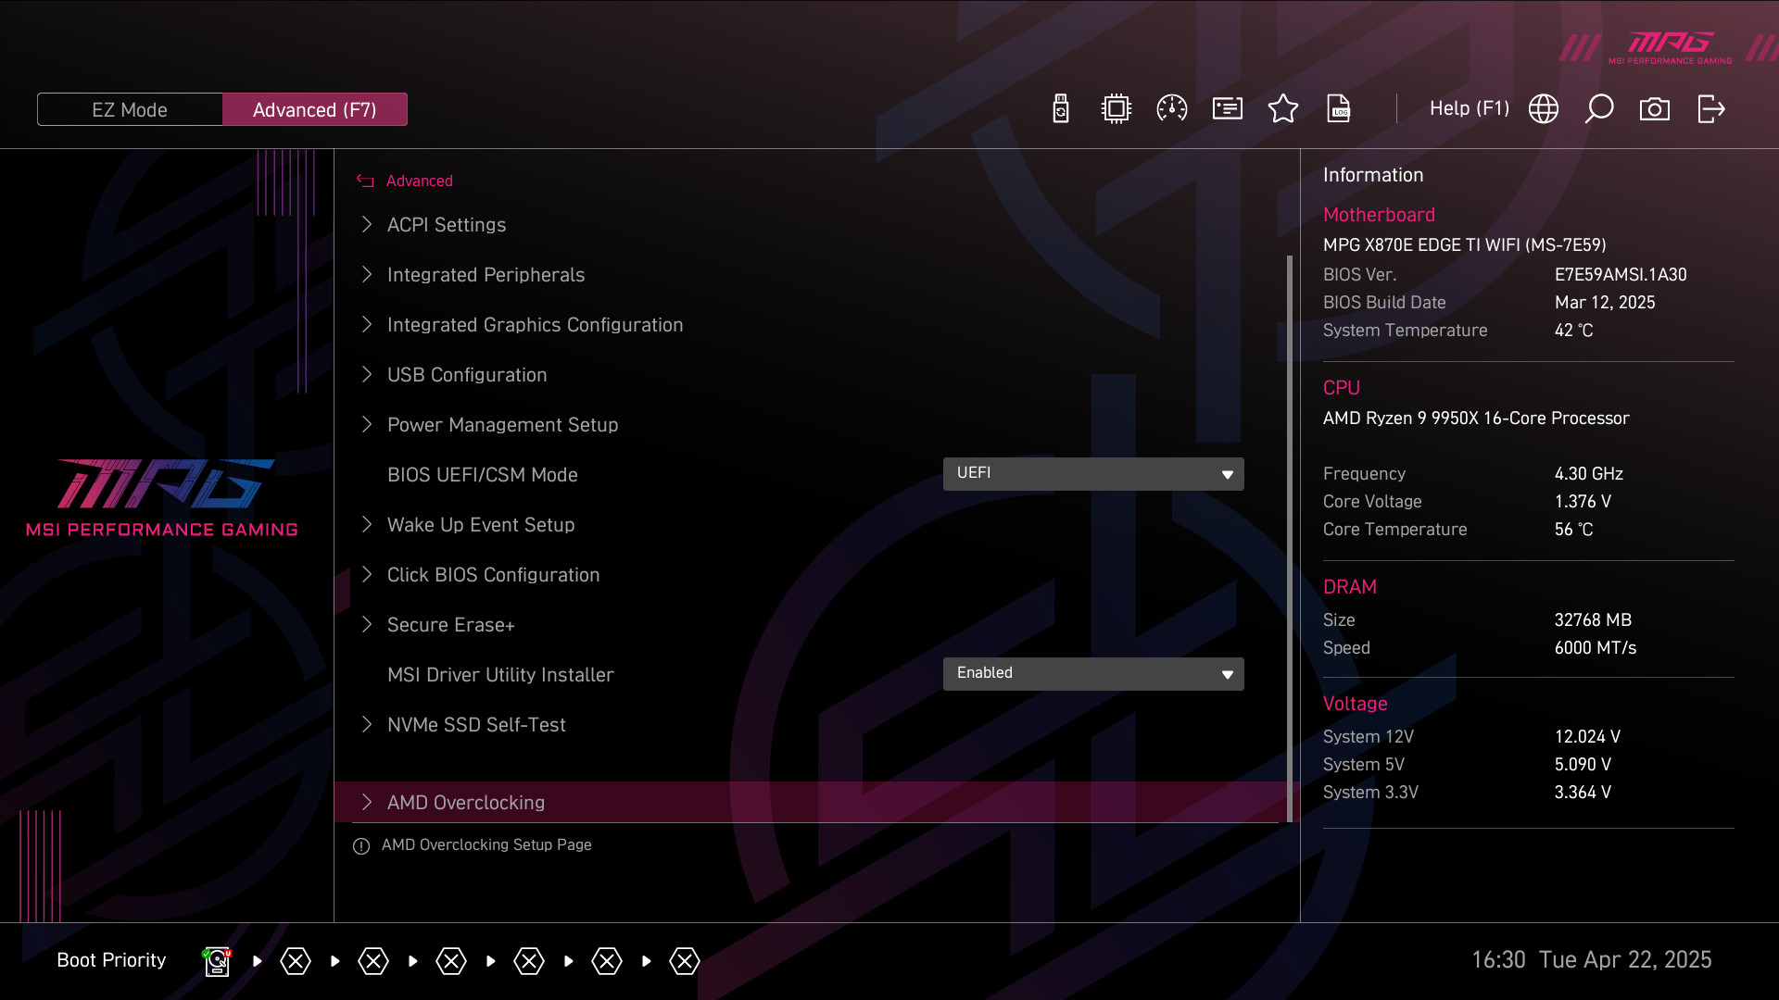Click the exit arrow icon
Image resolution: width=1779 pixels, height=1000 pixels.
1711,109
